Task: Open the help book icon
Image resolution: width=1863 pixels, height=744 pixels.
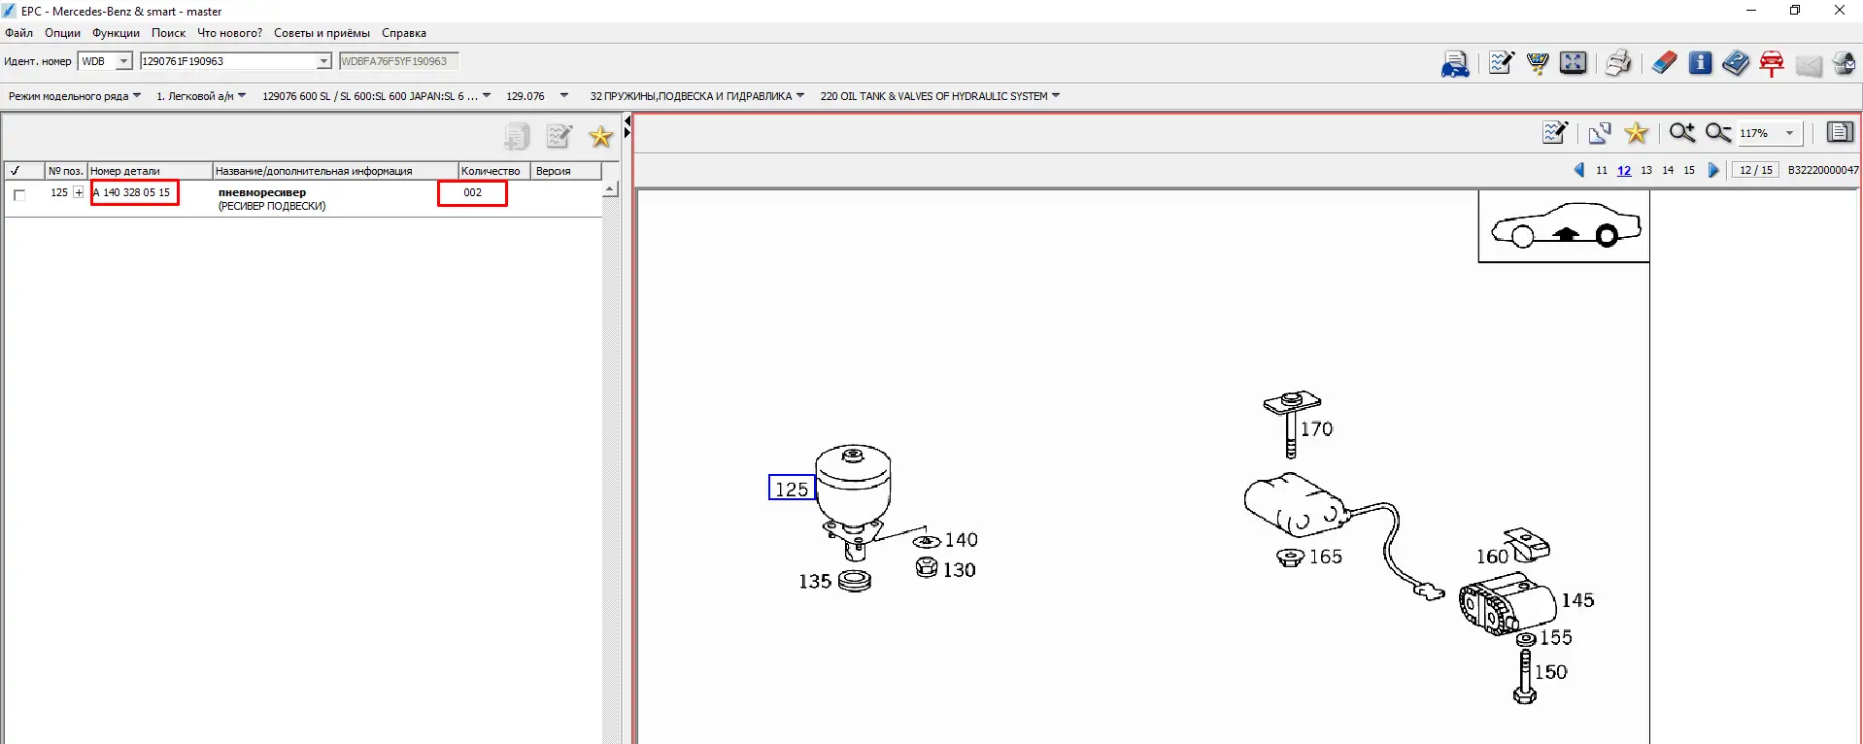Action: [1736, 63]
